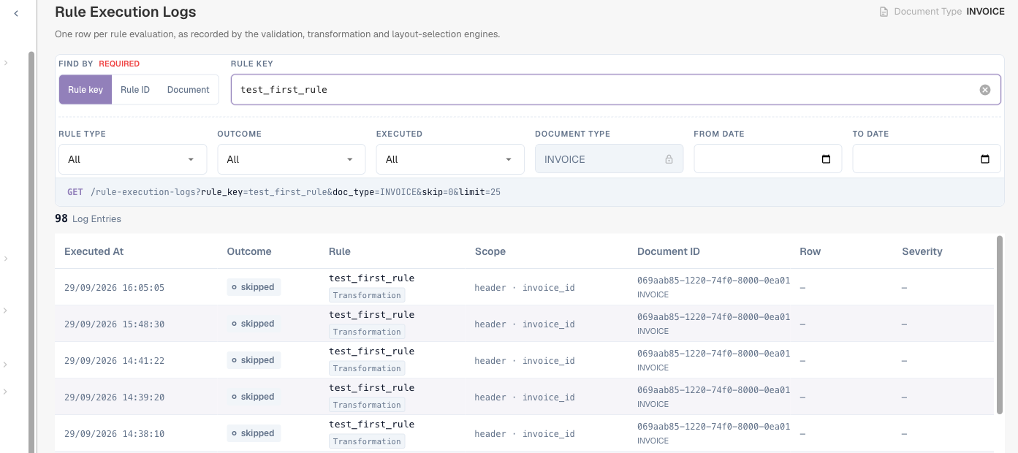Viewport: 1018px width, 453px height.
Task: Click the Rule column header
Action: pos(340,251)
